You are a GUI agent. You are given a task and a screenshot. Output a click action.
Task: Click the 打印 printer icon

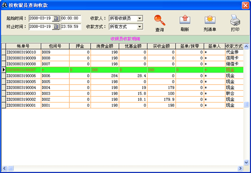(235, 20)
